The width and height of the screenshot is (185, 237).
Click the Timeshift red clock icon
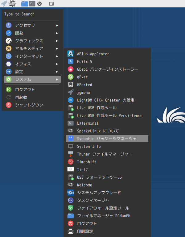click(x=71, y=162)
